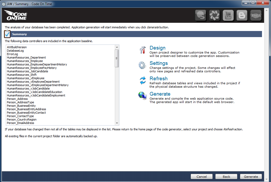Choose the Refresh heading link
The width and height of the screenshot is (271, 182).
[159, 79]
